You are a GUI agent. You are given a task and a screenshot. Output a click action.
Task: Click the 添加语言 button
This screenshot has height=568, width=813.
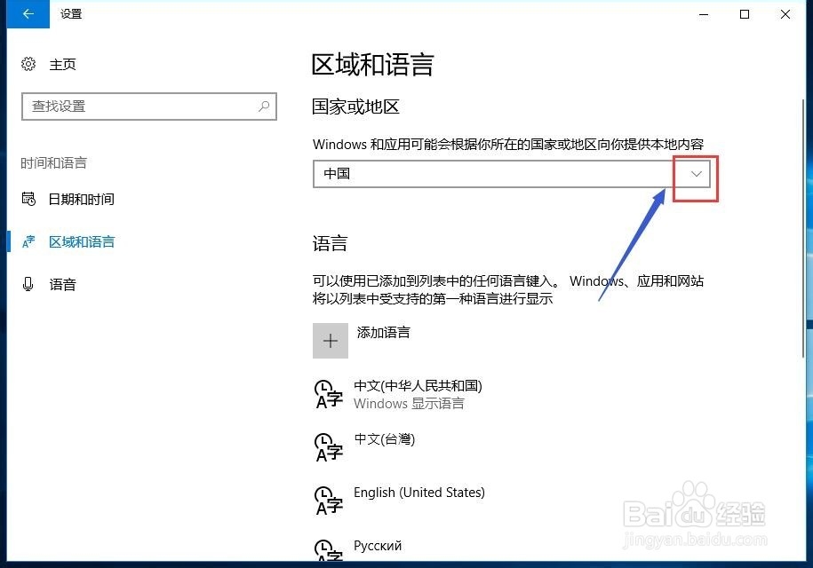point(383,332)
